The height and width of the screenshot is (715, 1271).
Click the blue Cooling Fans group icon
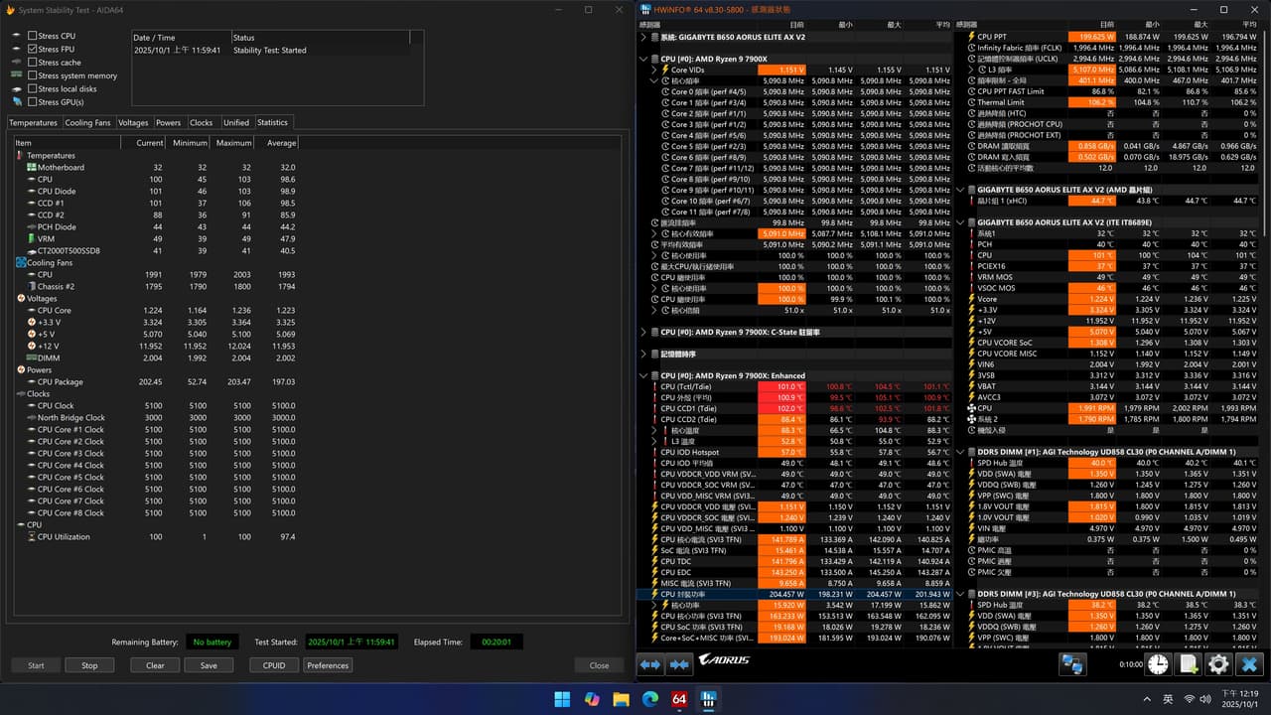[x=20, y=263]
